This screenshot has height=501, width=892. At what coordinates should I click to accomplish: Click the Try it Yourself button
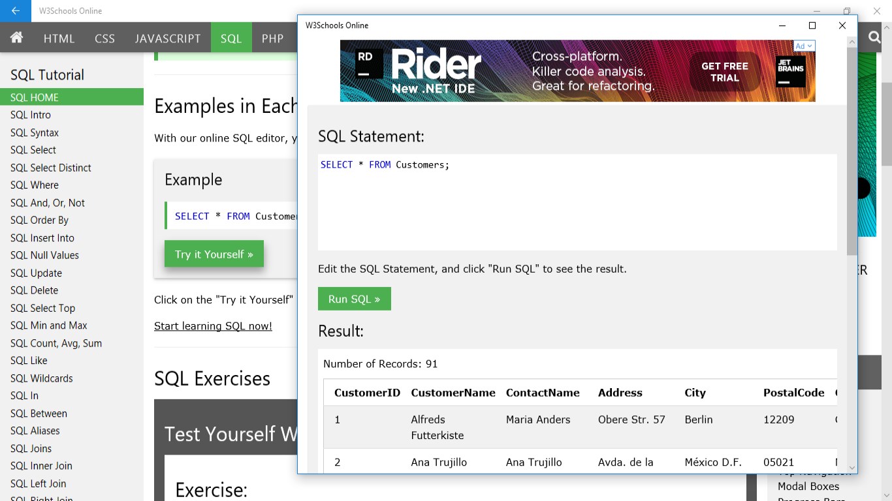[214, 254]
